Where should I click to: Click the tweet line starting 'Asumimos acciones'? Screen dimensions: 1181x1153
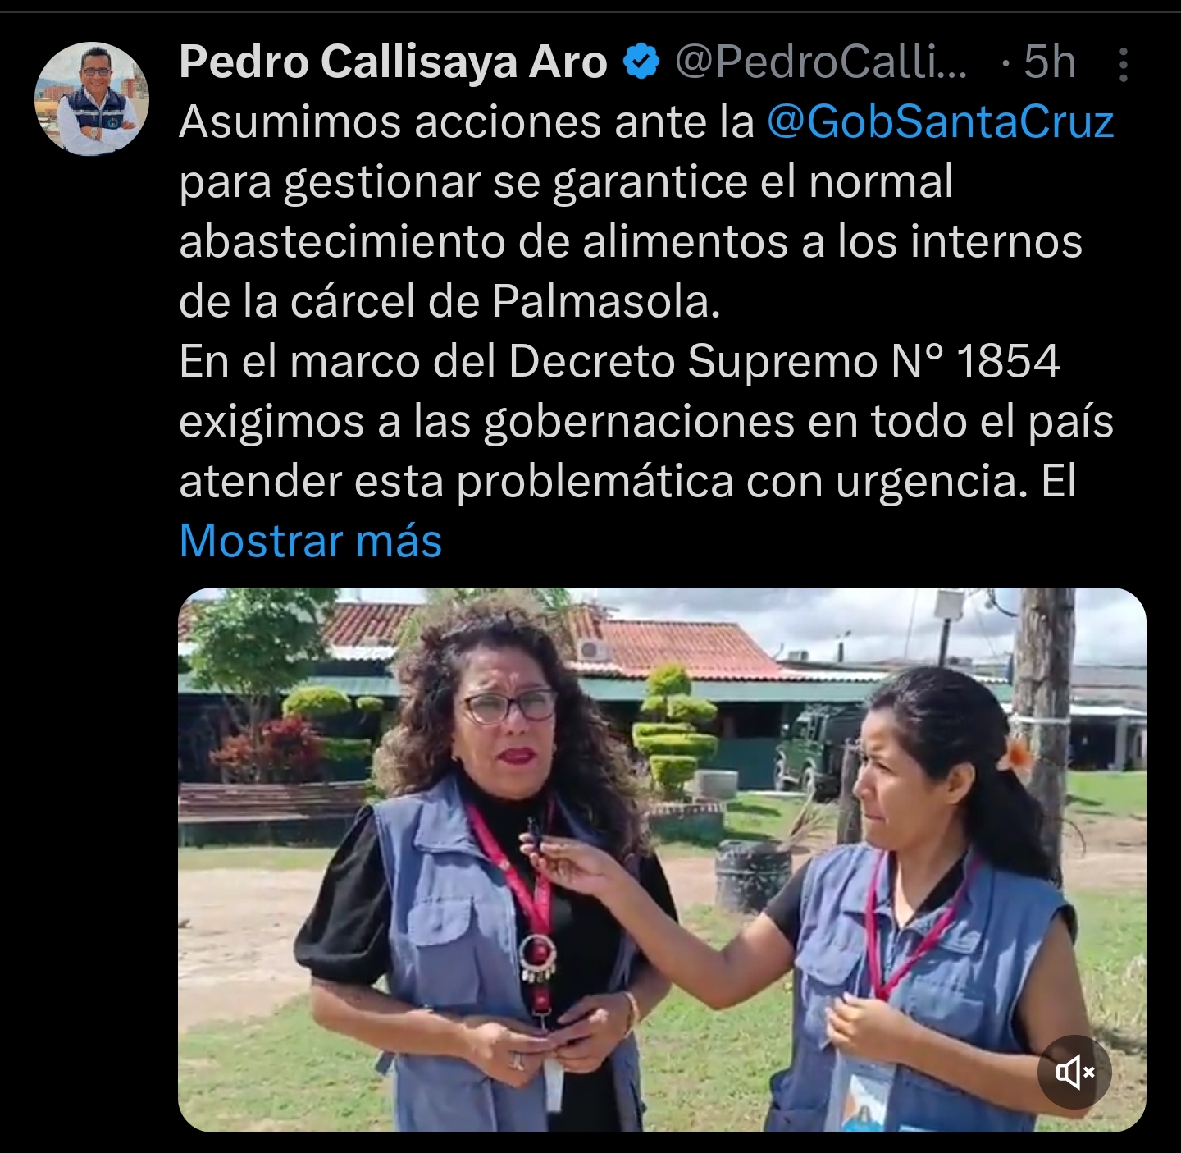(x=646, y=121)
